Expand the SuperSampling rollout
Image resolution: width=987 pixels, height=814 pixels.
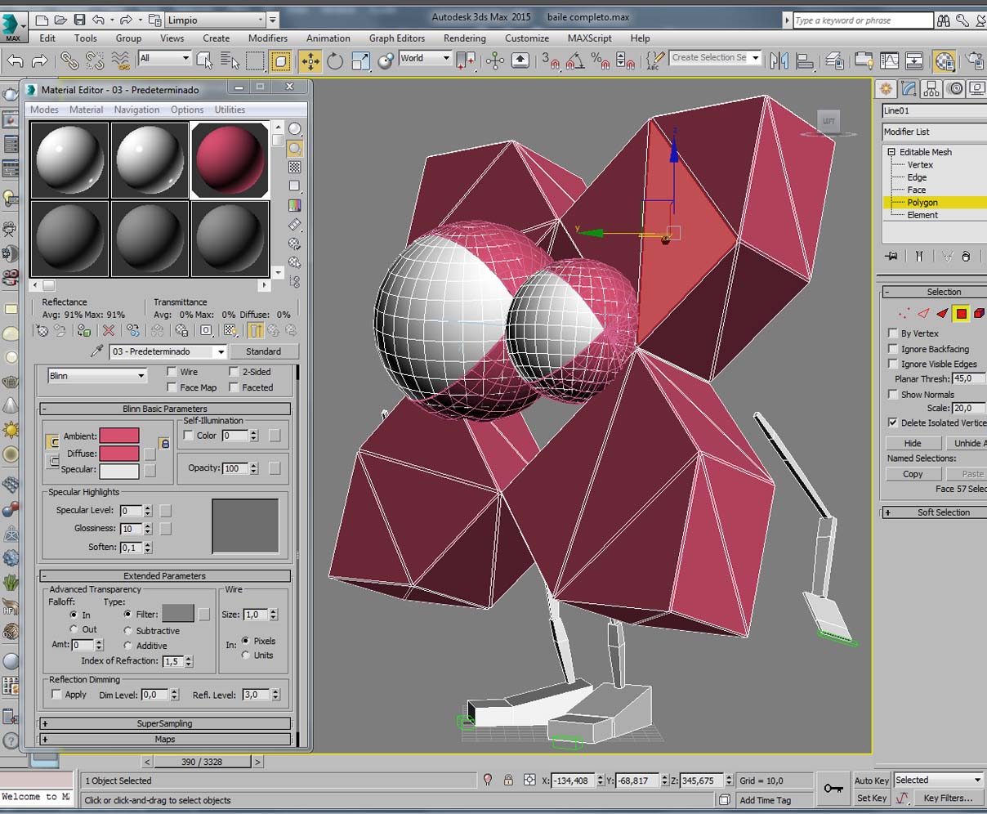tap(165, 723)
